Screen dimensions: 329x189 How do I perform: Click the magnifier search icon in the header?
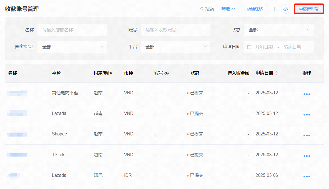tap(202, 9)
